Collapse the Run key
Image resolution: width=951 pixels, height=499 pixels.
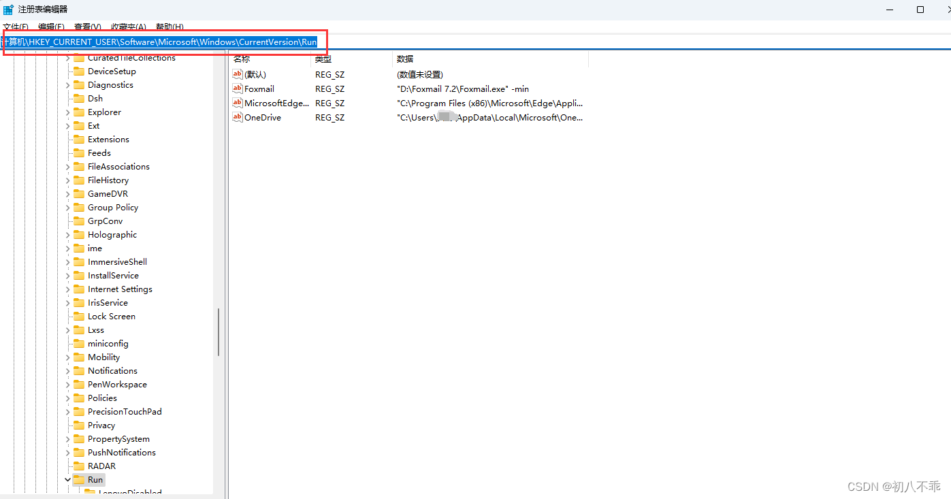[67, 480]
